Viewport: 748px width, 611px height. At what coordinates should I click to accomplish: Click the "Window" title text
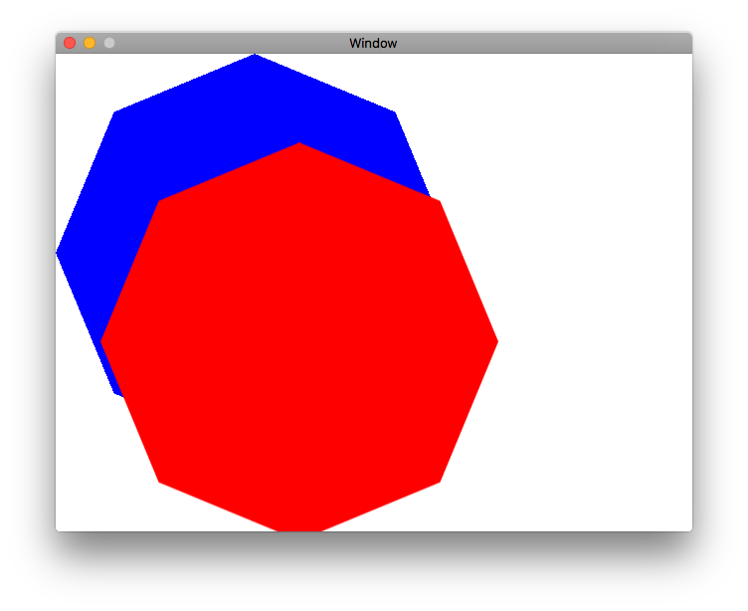pyautogui.click(x=373, y=43)
